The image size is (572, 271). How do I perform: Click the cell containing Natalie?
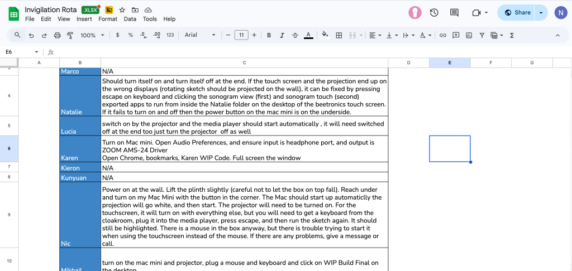point(80,95)
